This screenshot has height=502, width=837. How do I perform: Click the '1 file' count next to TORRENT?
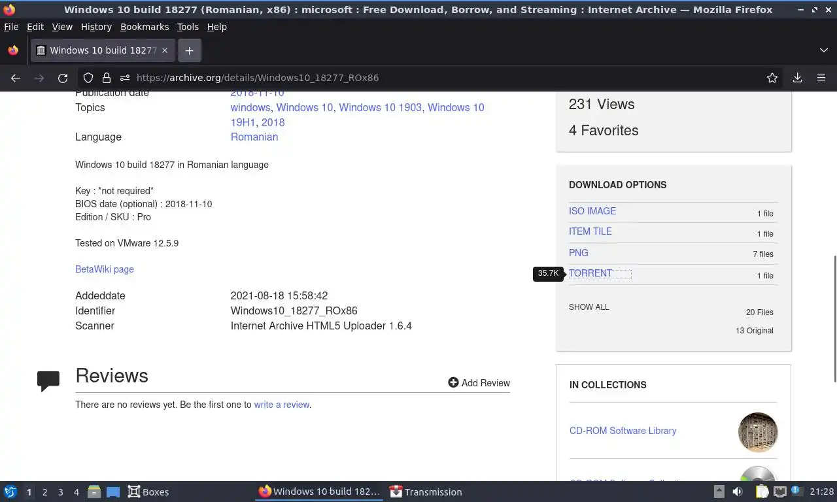click(x=765, y=276)
